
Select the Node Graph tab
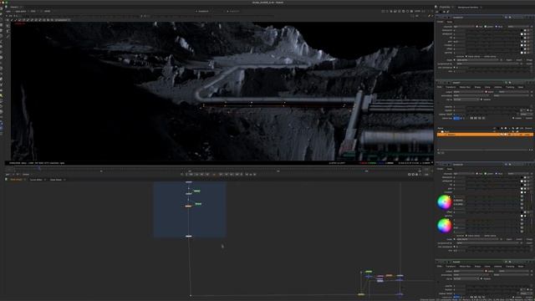(x=17, y=180)
